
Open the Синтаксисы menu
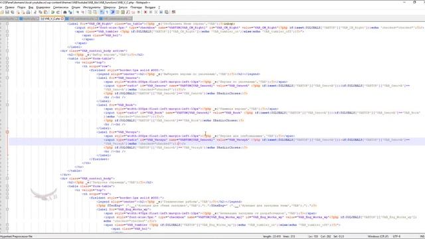click(x=60, y=7)
